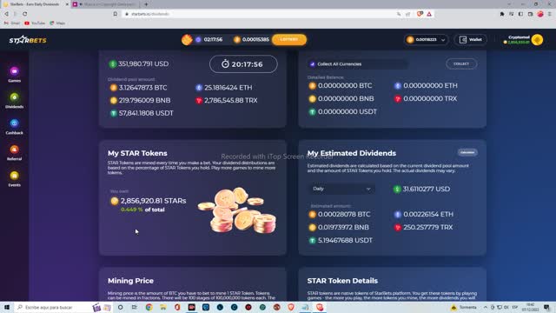Open File Explorer from the taskbar
The width and height of the screenshot is (556, 313).
pyautogui.click(x=163, y=307)
